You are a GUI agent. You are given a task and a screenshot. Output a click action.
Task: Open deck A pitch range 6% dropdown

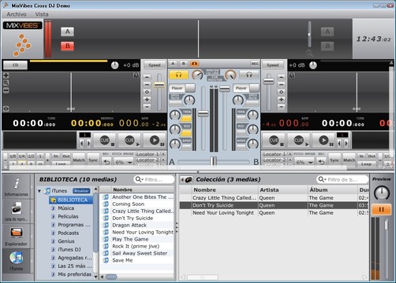tap(124, 162)
